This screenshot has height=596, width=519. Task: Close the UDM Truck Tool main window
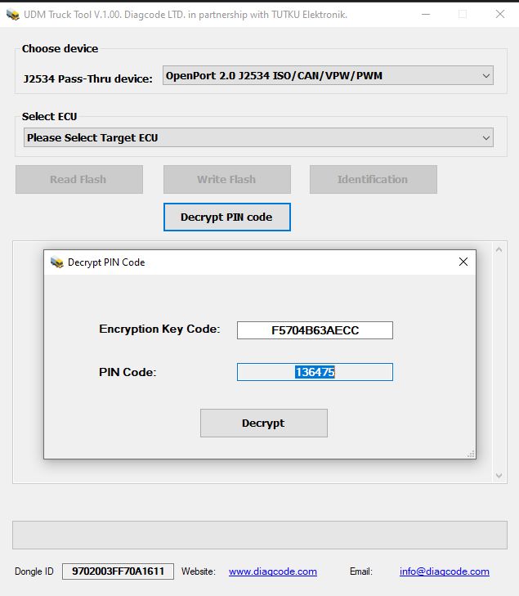click(x=500, y=15)
